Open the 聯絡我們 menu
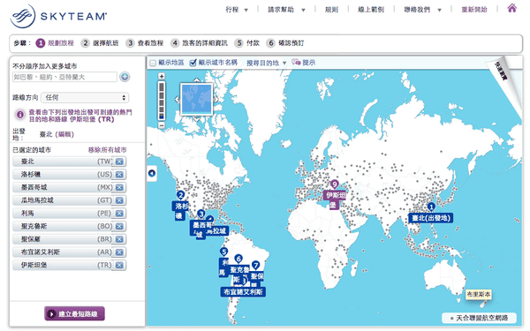This screenshot has height=331, width=530. 422,10
